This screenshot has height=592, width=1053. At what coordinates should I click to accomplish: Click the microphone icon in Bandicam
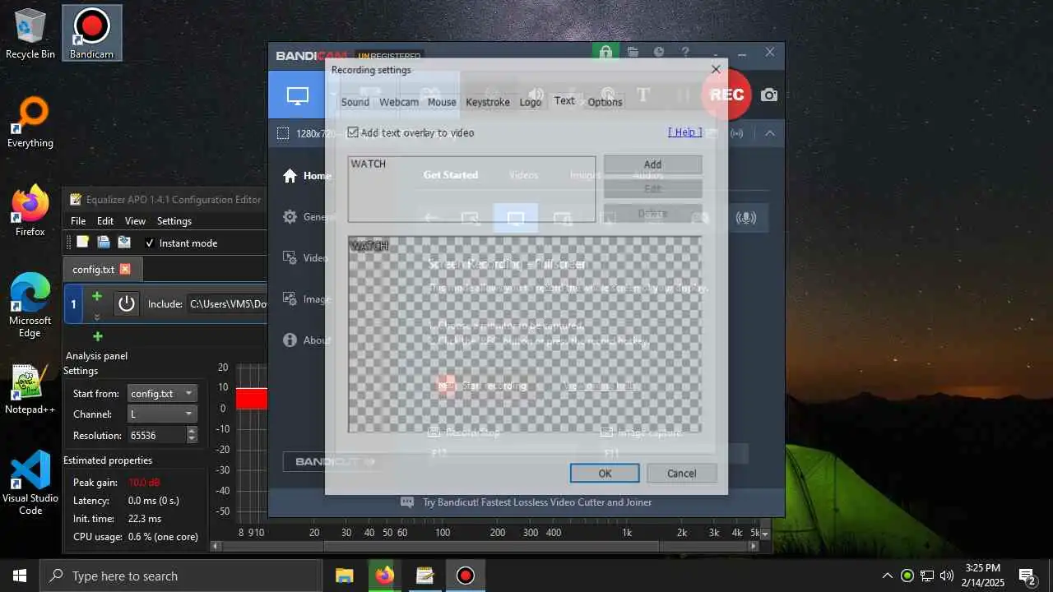coord(746,218)
